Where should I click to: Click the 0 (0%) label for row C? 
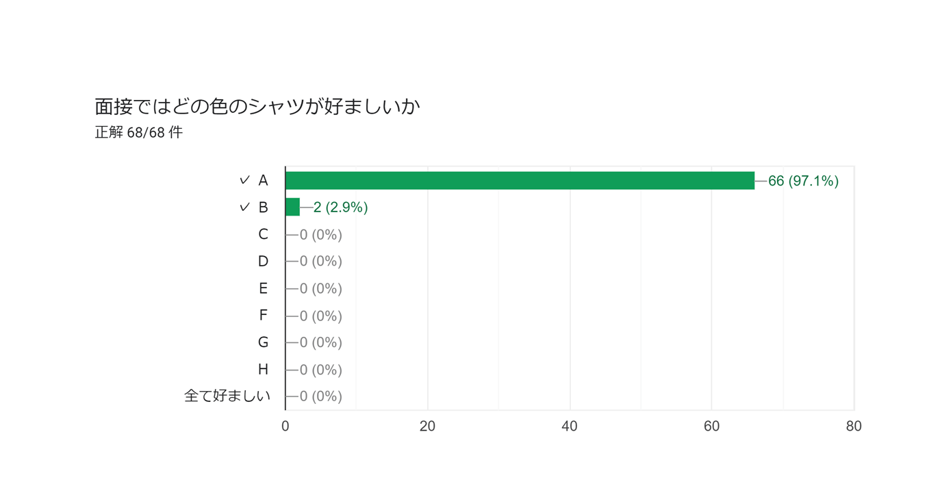(x=320, y=235)
